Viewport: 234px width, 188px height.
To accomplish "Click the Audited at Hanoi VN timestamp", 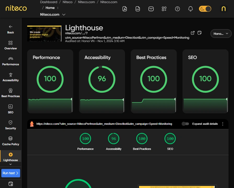I will [95, 41].
